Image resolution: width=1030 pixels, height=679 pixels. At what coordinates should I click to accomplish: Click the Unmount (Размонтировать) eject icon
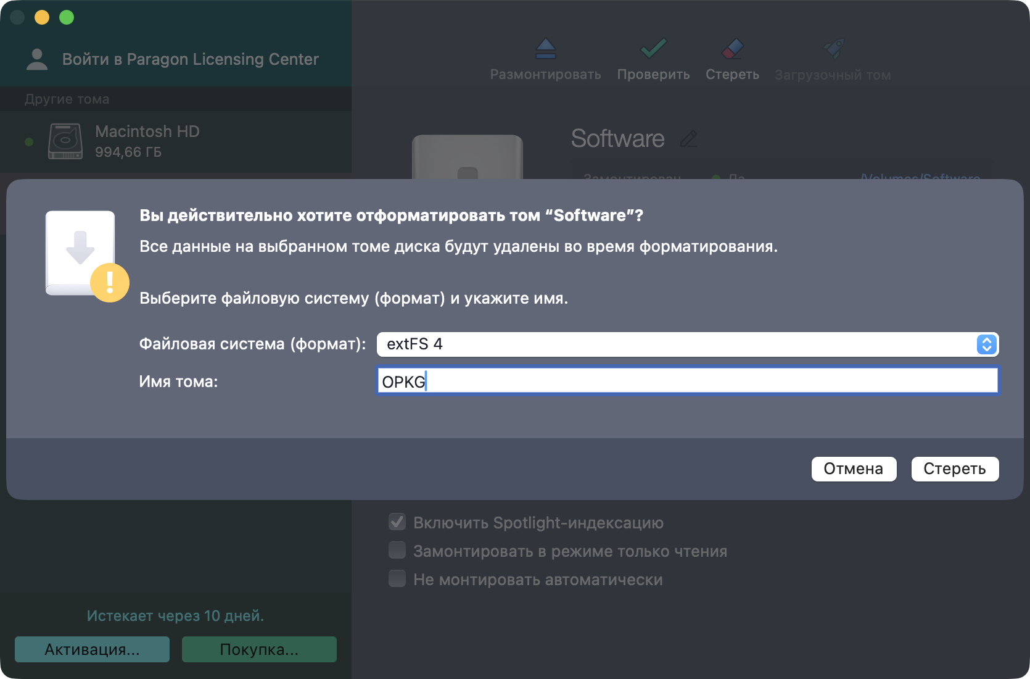545,48
